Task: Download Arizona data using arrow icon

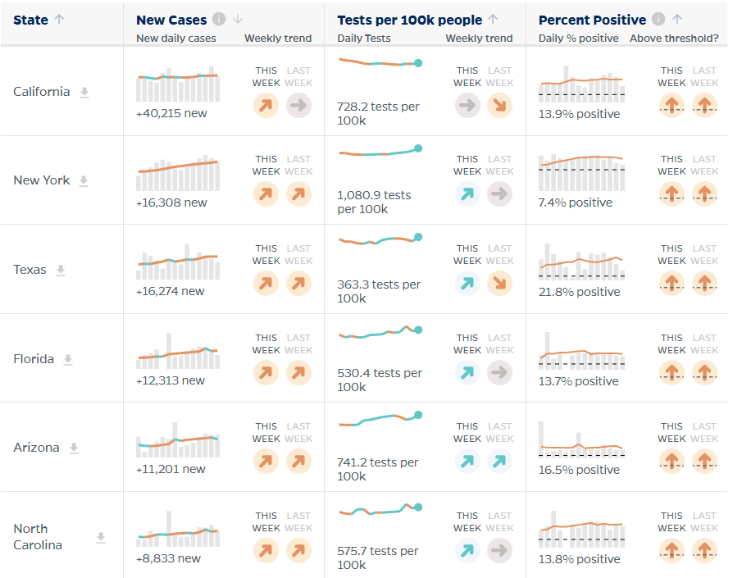Action: [74, 448]
